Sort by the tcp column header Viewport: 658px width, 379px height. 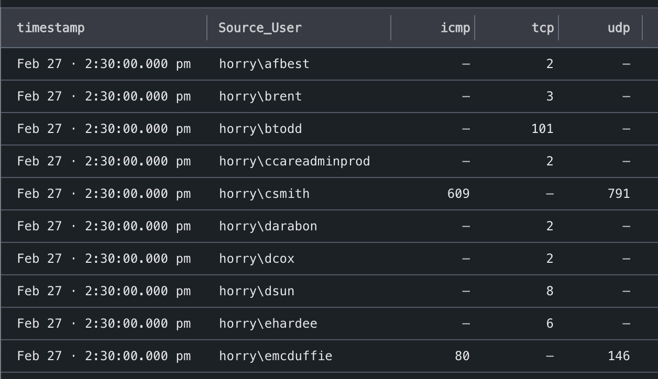(543, 28)
